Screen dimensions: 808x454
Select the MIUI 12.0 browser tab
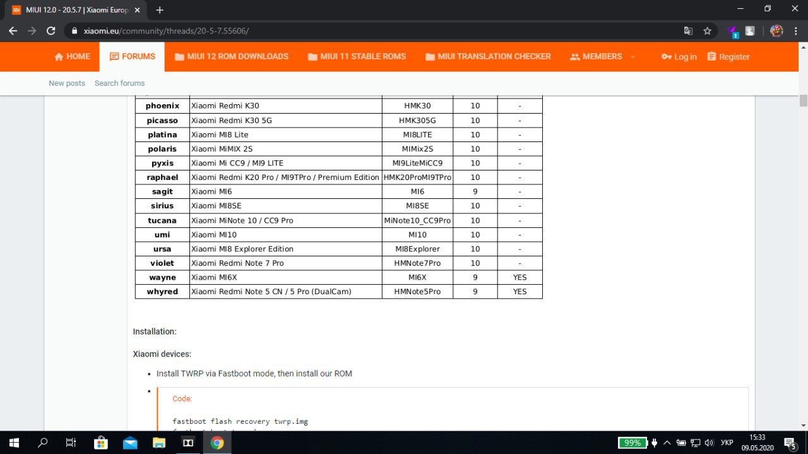coord(76,10)
